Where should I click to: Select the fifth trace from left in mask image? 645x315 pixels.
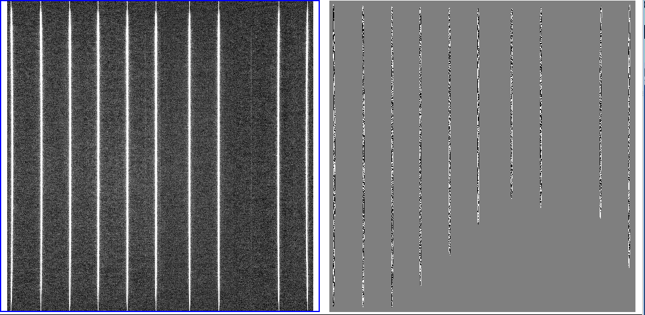tap(449, 131)
